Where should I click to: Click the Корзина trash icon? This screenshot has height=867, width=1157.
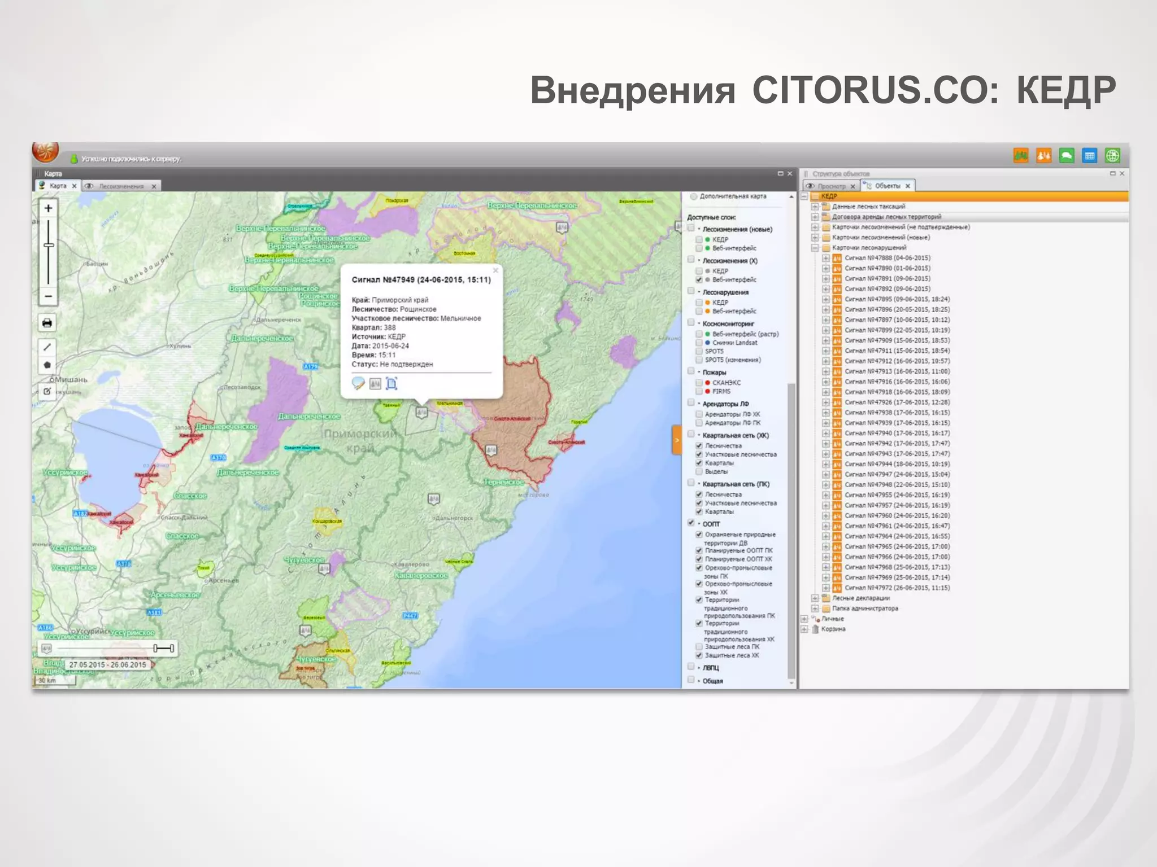coord(815,629)
